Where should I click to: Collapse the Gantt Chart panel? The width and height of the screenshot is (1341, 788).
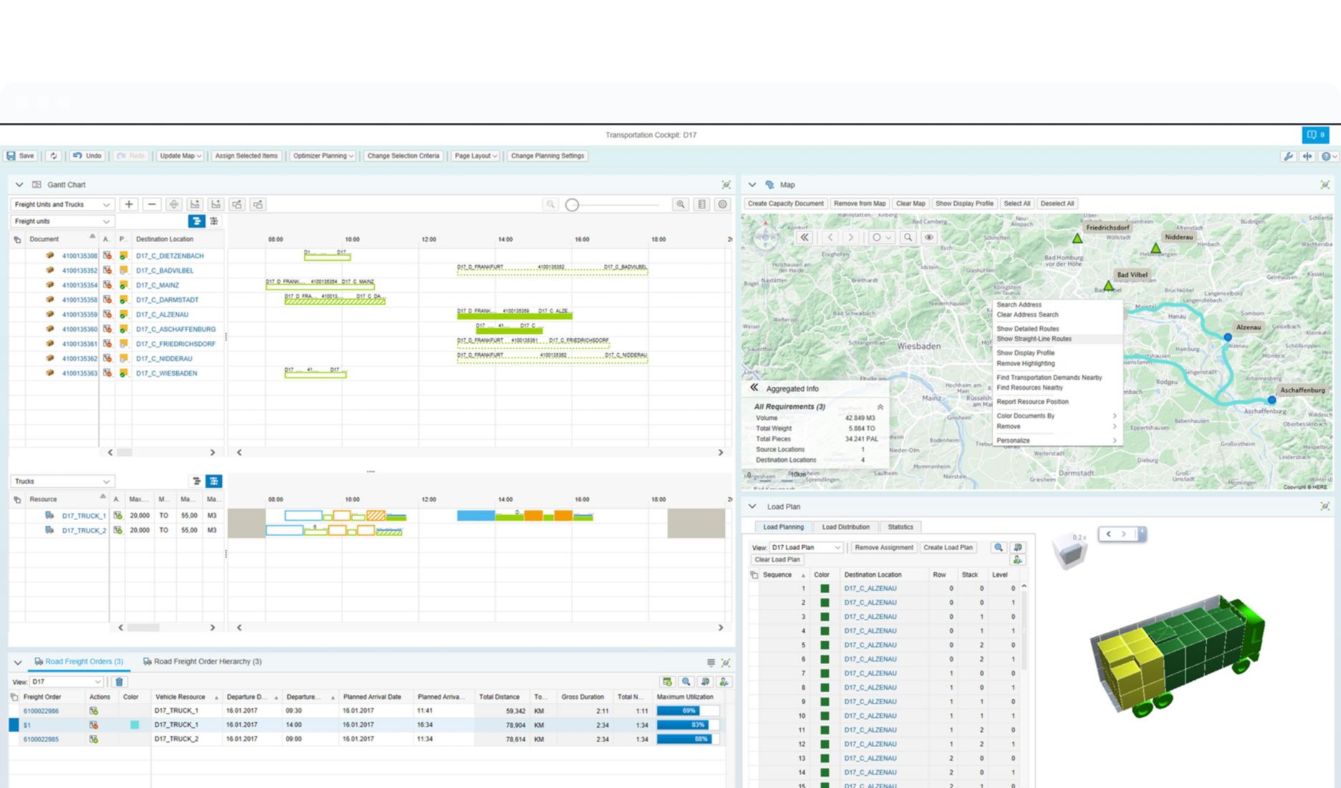pyautogui.click(x=19, y=185)
